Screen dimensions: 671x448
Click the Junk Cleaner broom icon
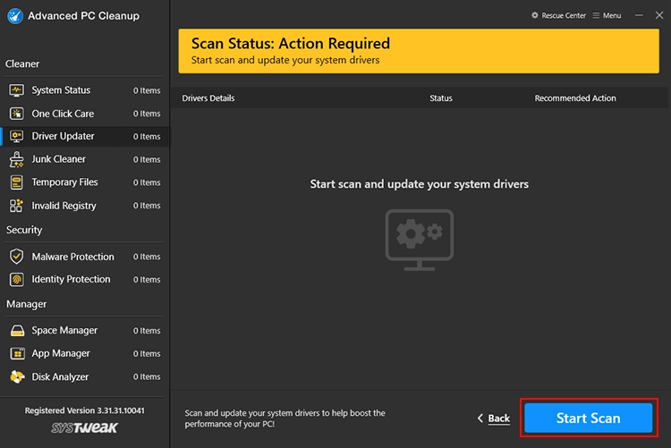16,159
